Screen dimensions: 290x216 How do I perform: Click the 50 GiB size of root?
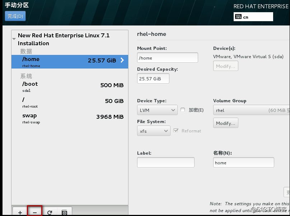click(x=114, y=101)
